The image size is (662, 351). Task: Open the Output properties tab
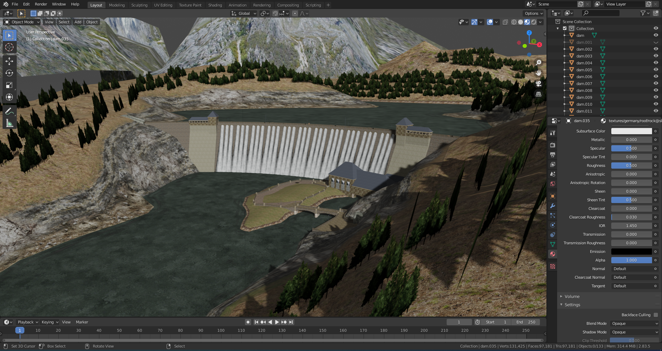click(x=553, y=155)
